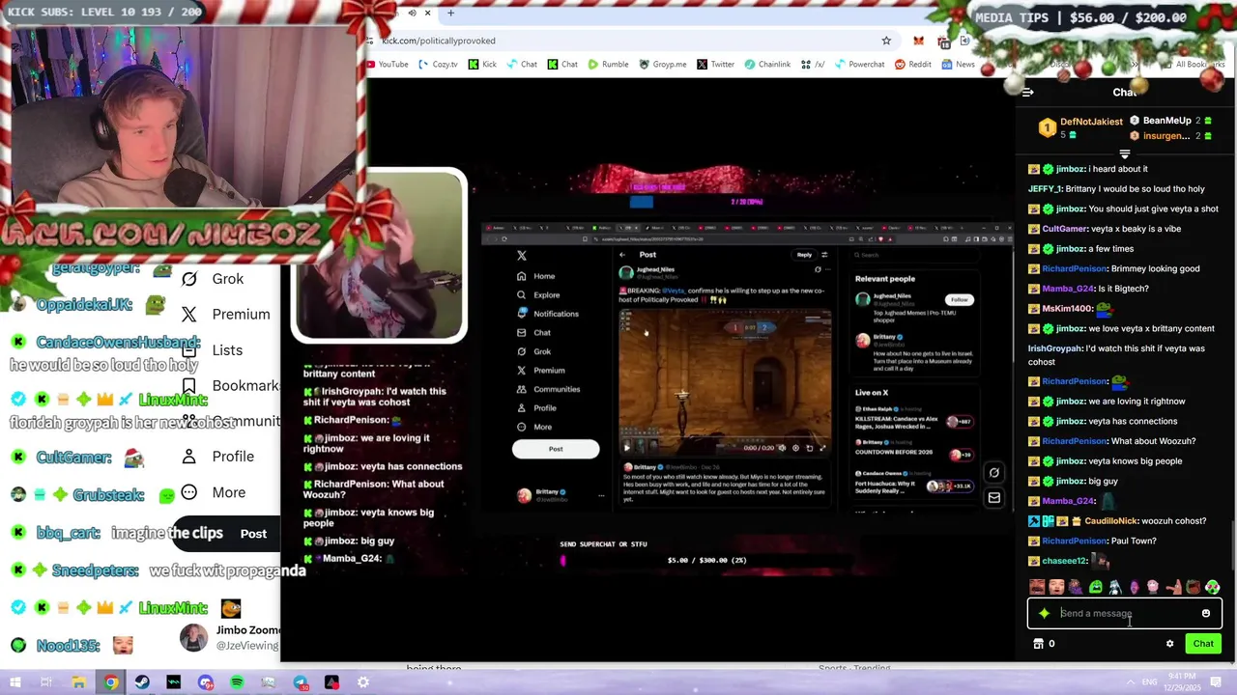Image resolution: width=1237 pixels, height=695 pixels.
Task: Open Spotify from the taskbar
Action: pyautogui.click(x=237, y=682)
